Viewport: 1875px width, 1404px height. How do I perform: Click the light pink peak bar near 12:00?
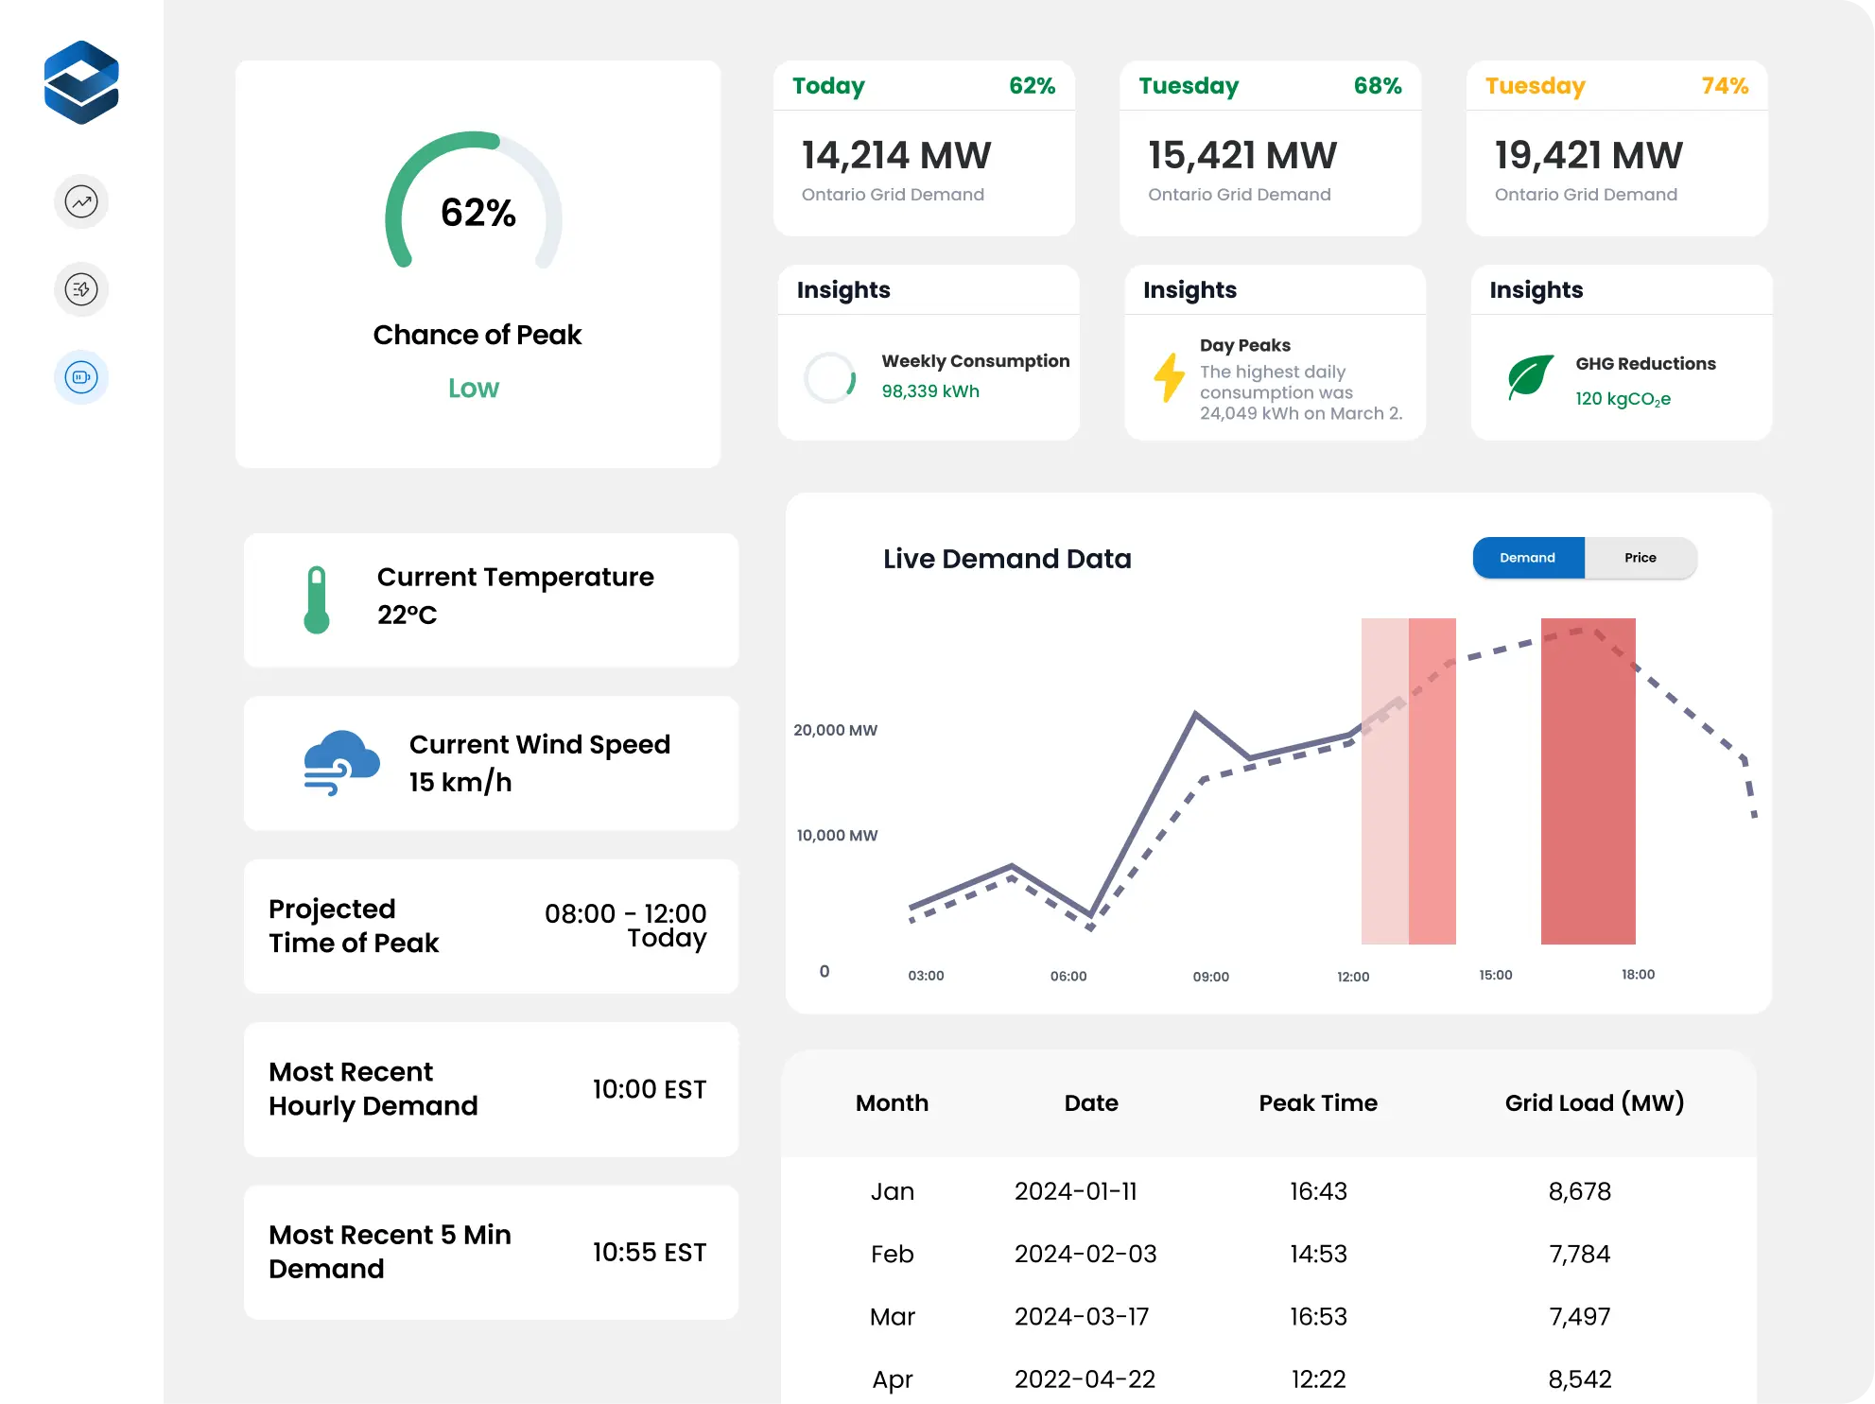[1384, 781]
